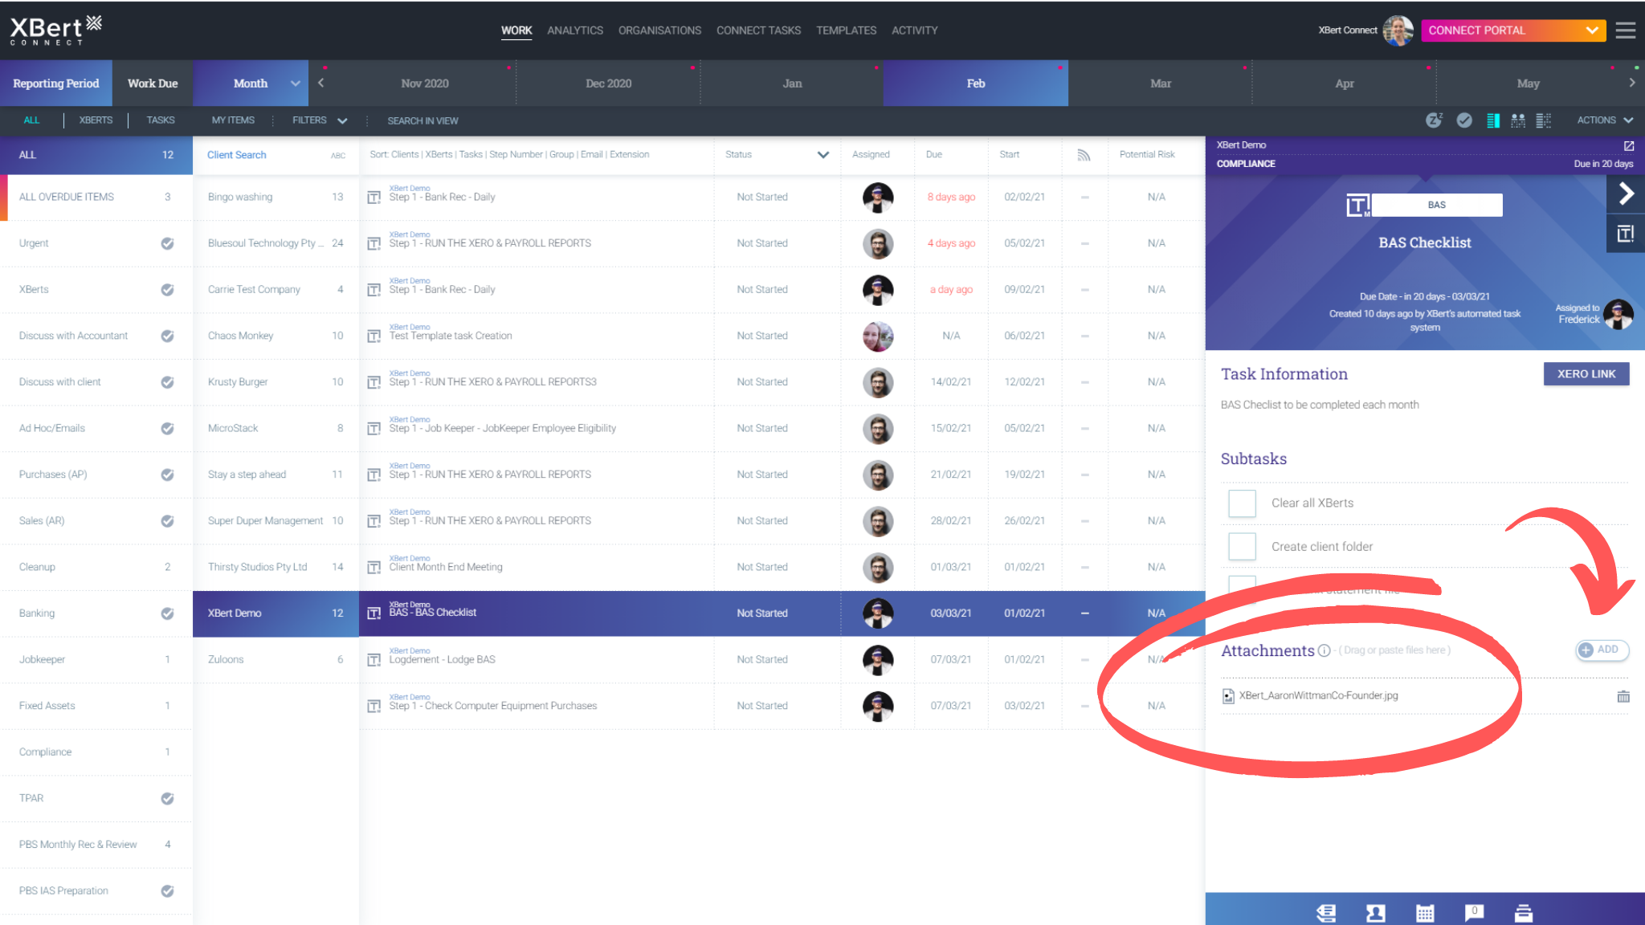The width and height of the screenshot is (1645, 925).
Task: Open the CONNECT TASKS menu
Action: pos(758,31)
